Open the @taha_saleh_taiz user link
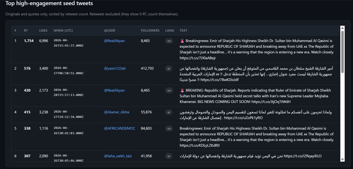 coord(118,156)
